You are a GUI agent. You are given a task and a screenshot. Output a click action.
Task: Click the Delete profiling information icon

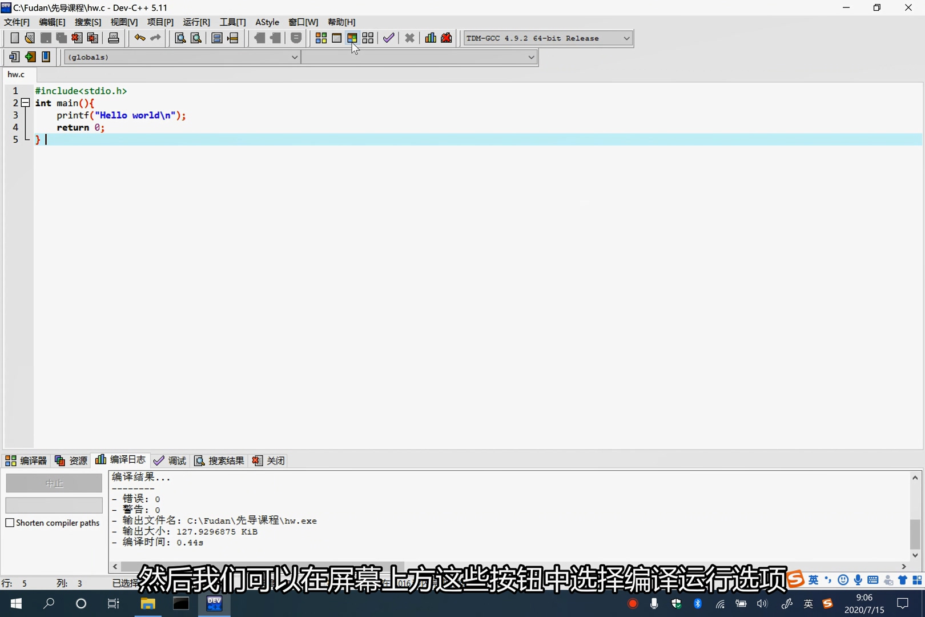tap(447, 38)
